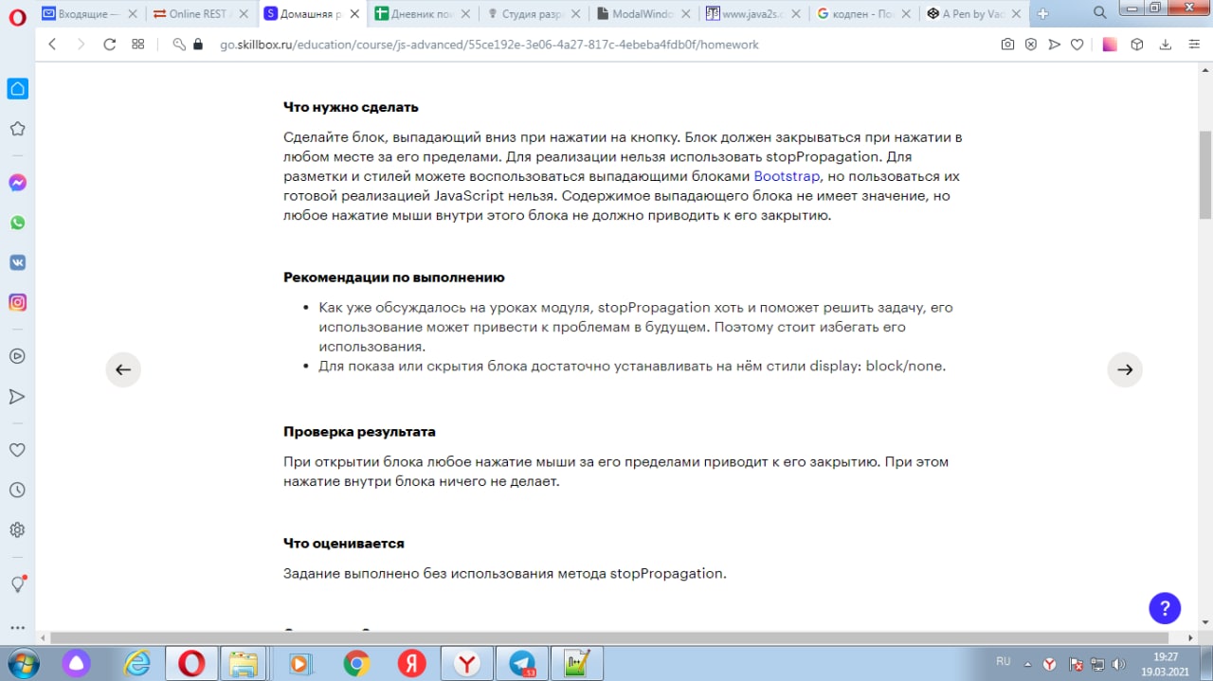Launch Internet Explorer from the taskbar
Viewport: 1213px width, 681px height.
tap(138, 663)
